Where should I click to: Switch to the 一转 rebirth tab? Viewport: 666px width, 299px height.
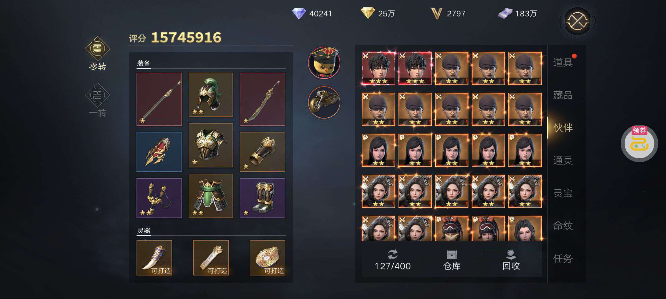tap(97, 100)
